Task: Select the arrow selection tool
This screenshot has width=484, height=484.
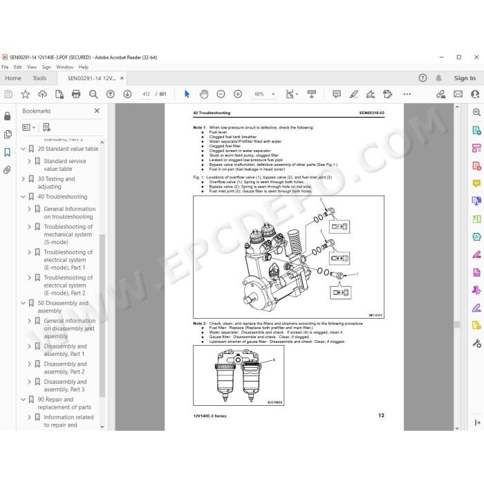Action: click(187, 94)
